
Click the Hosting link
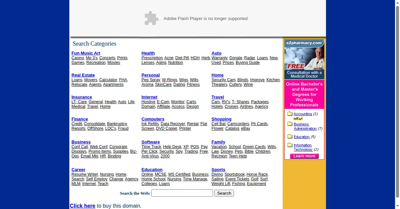pyautogui.click(x=148, y=102)
